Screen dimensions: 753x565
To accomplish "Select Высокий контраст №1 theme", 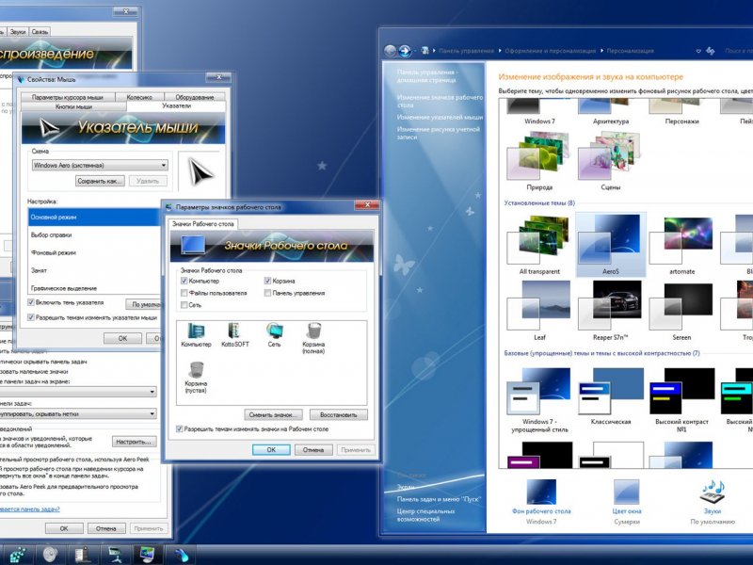I will coord(681,400).
